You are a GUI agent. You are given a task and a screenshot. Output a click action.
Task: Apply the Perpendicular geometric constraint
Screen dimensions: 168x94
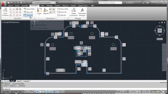point(14,12)
